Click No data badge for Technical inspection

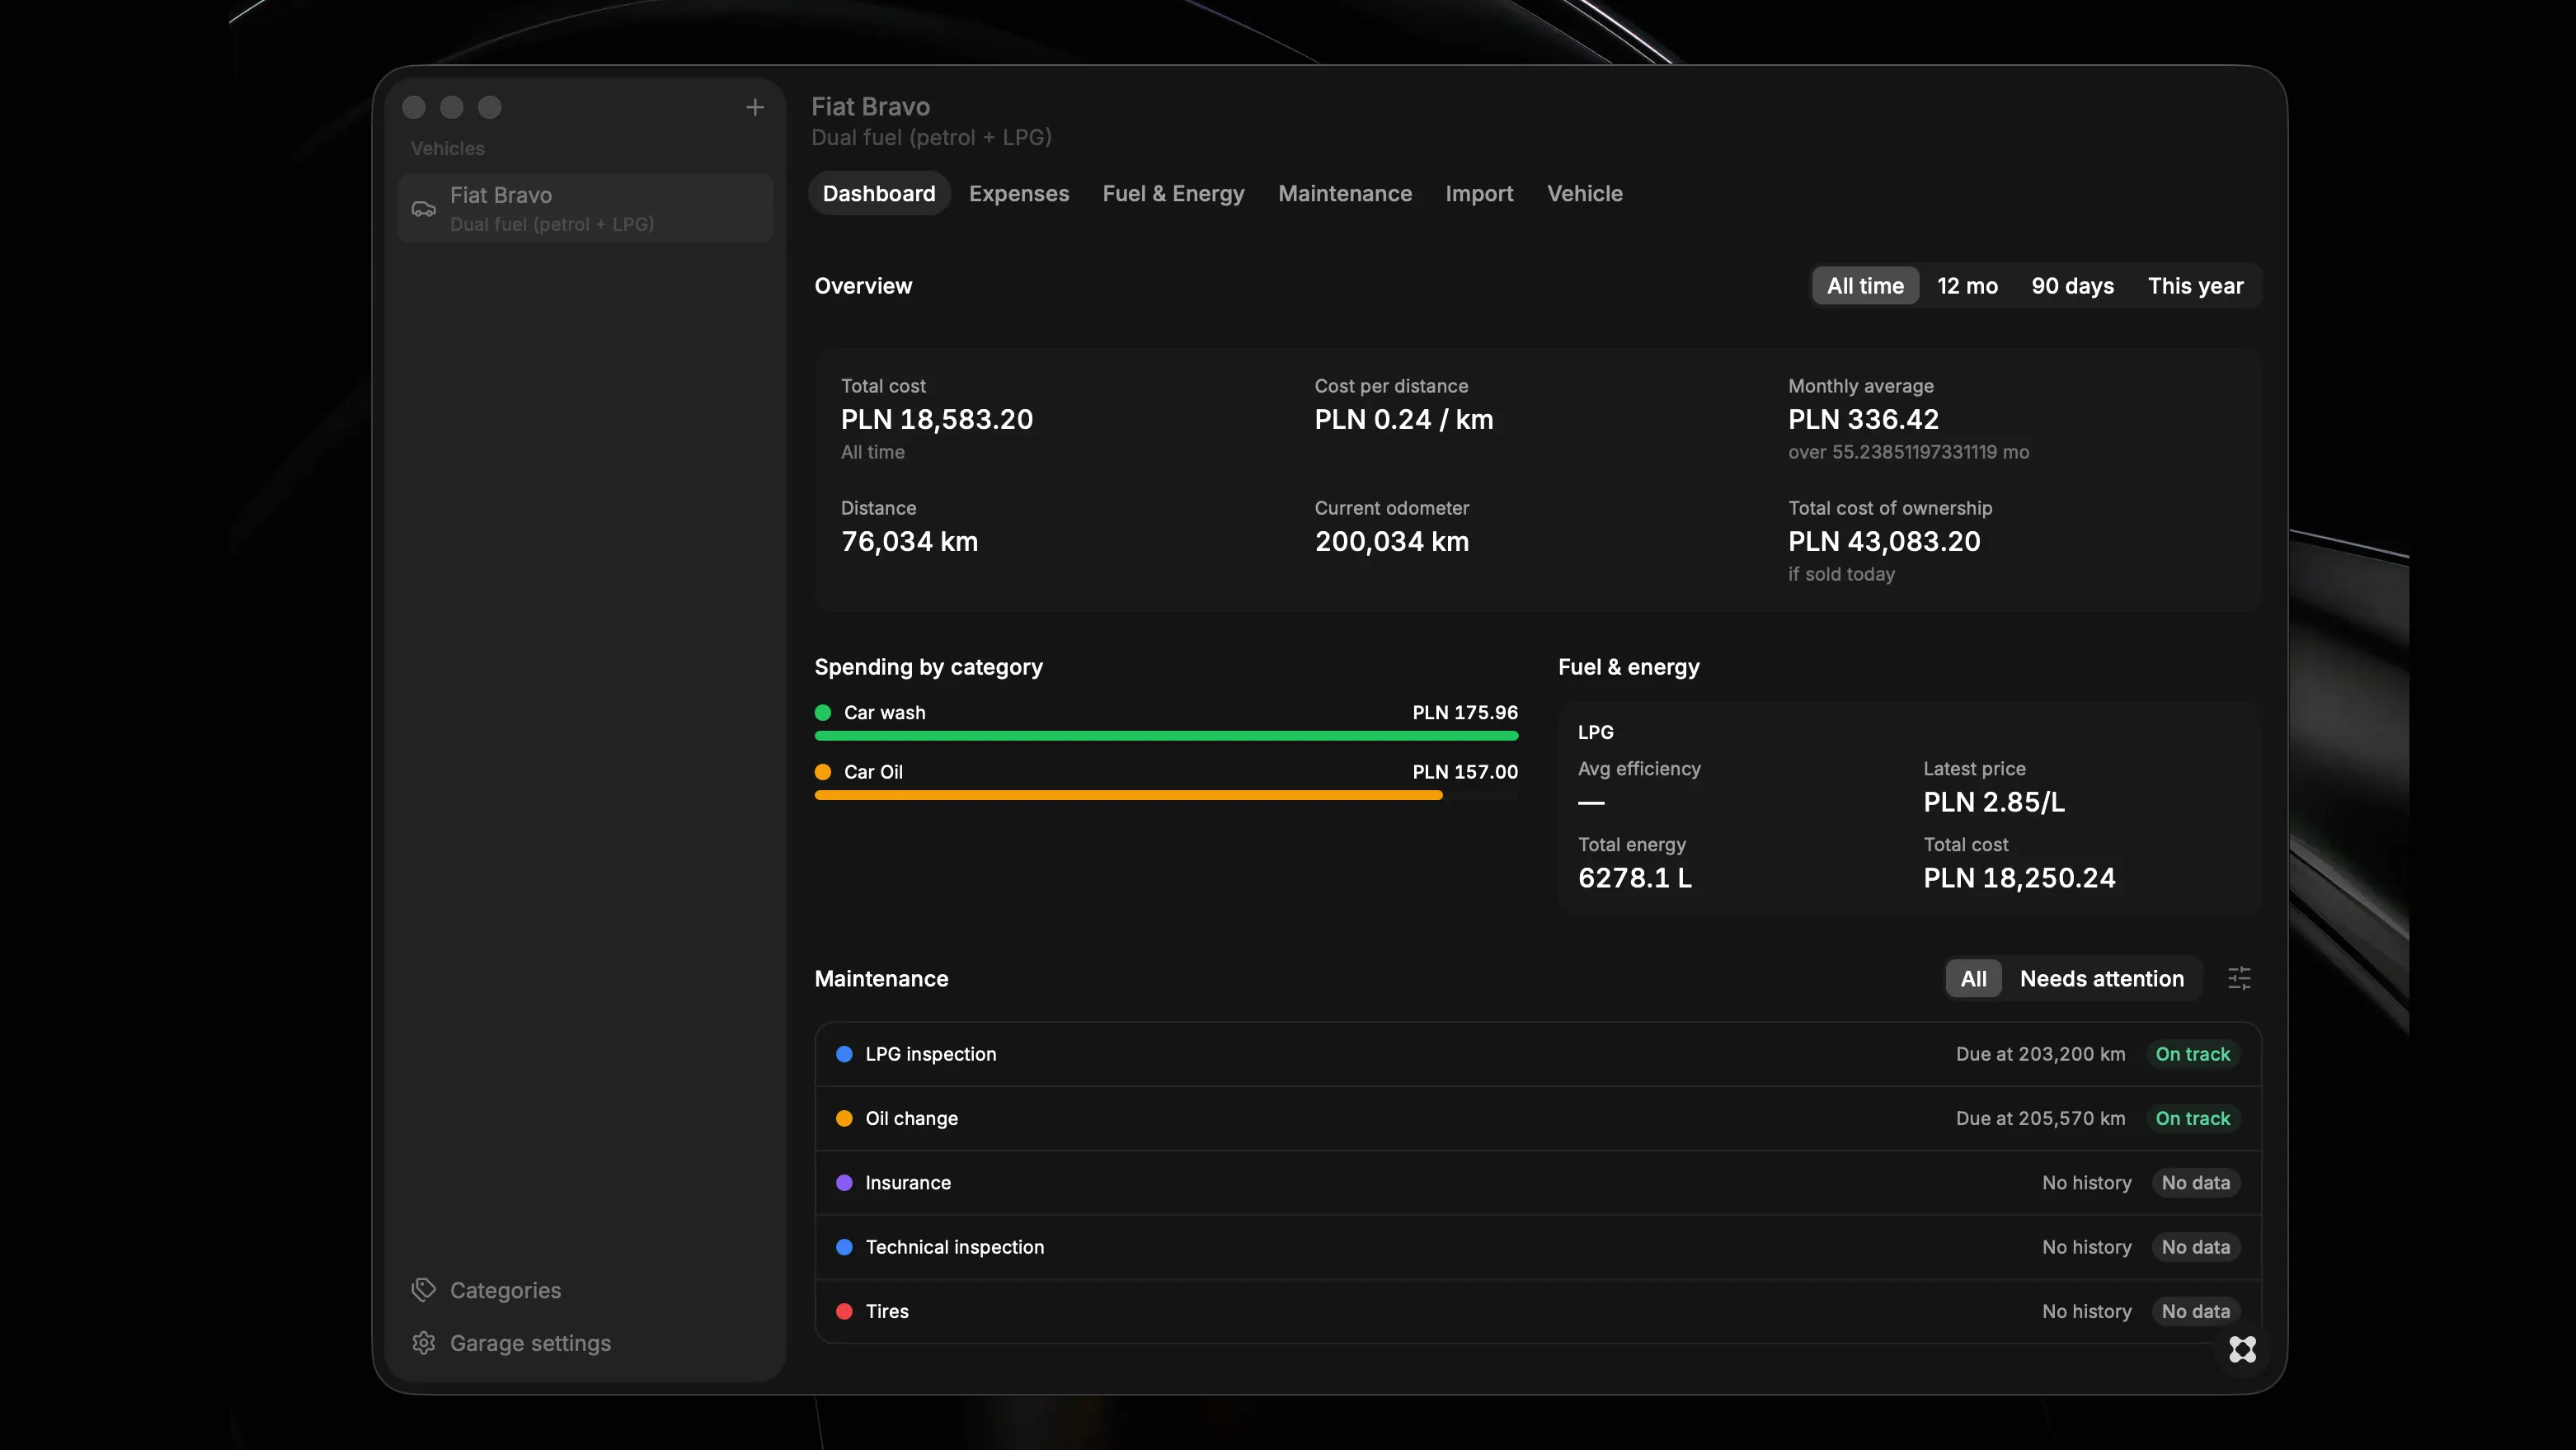click(x=2195, y=1247)
